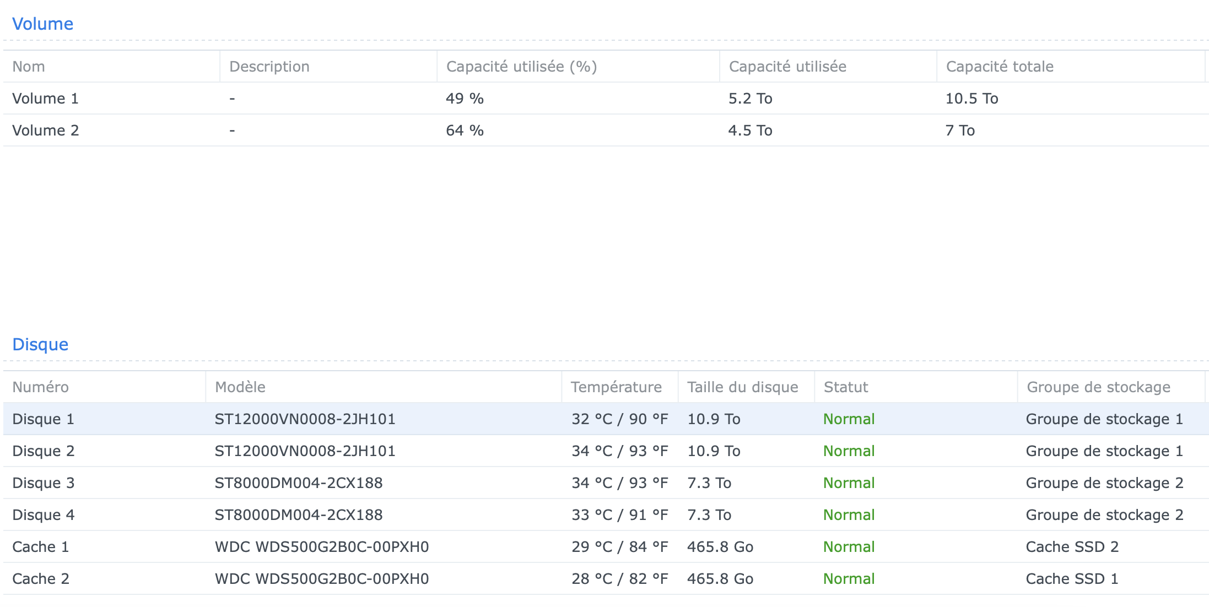Sort disks by Modèle column header

click(x=240, y=387)
